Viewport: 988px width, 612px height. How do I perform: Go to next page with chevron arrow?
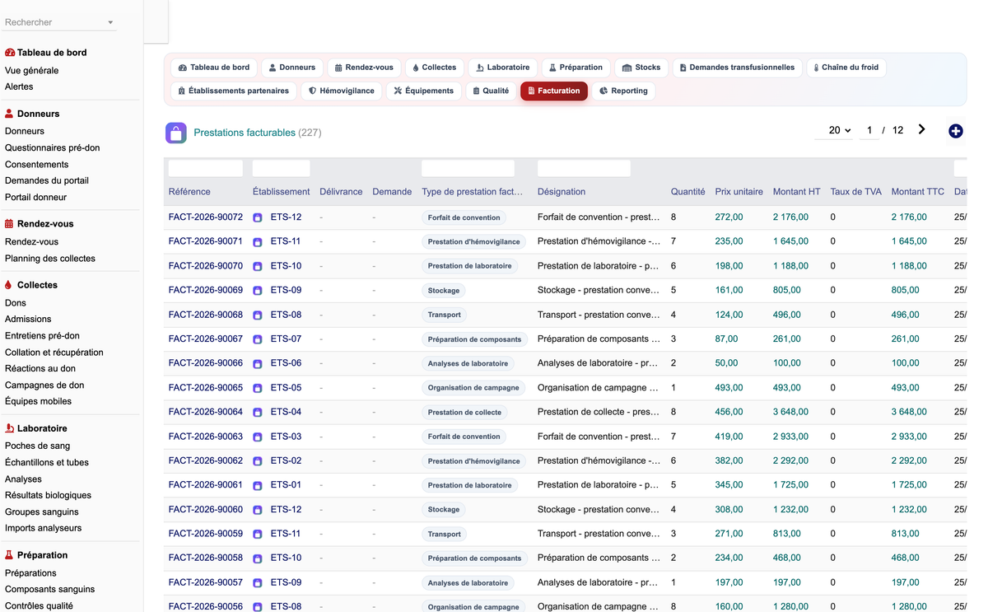pyautogui.click(x=921, y=129)
